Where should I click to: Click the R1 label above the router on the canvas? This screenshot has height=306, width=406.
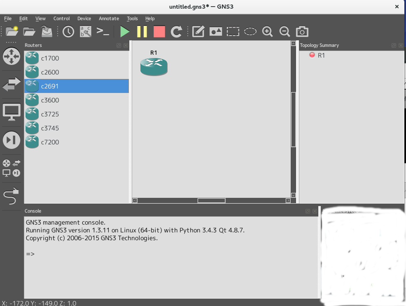pos(154,53)
